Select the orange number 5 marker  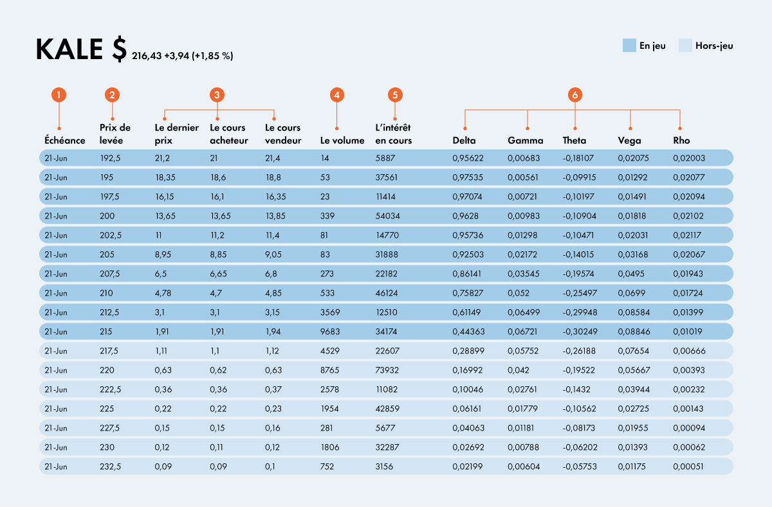pos(396,95)
